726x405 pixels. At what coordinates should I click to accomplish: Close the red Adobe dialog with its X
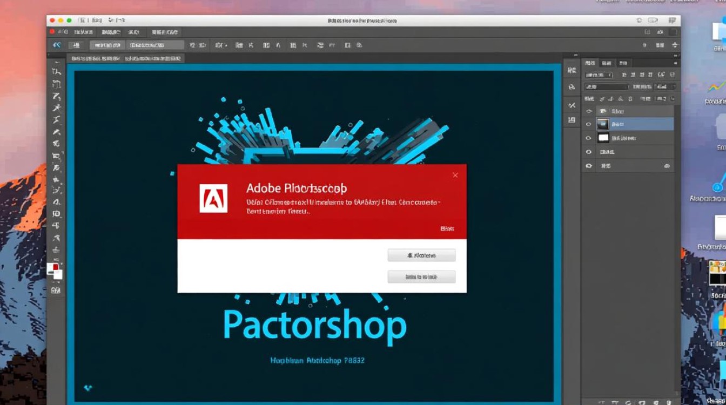pos(455,175)
